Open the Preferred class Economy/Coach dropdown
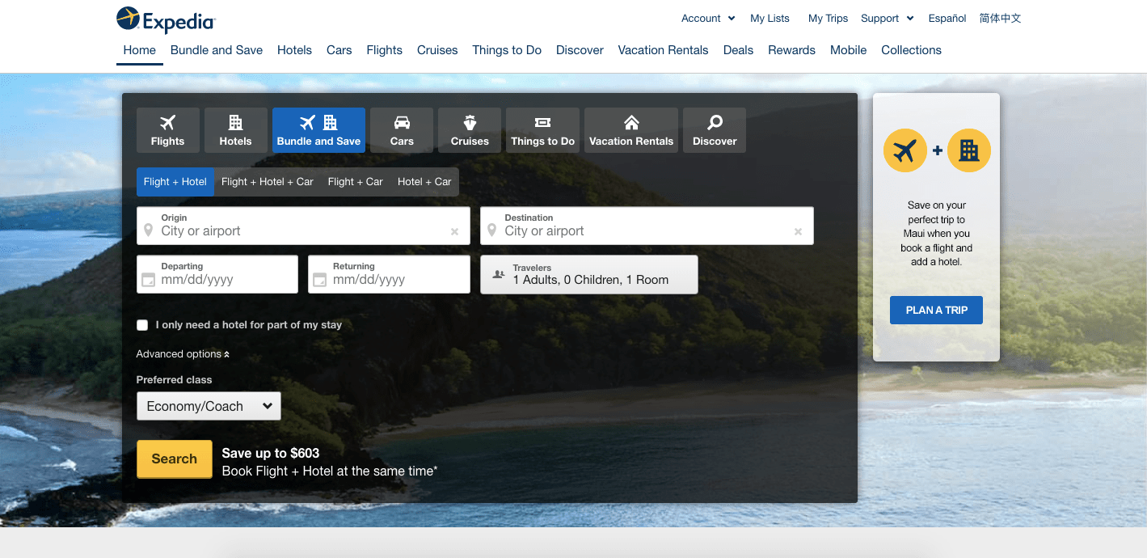Image resolution: width=1147 pixels, height=558 pixels. click(209, 406)
